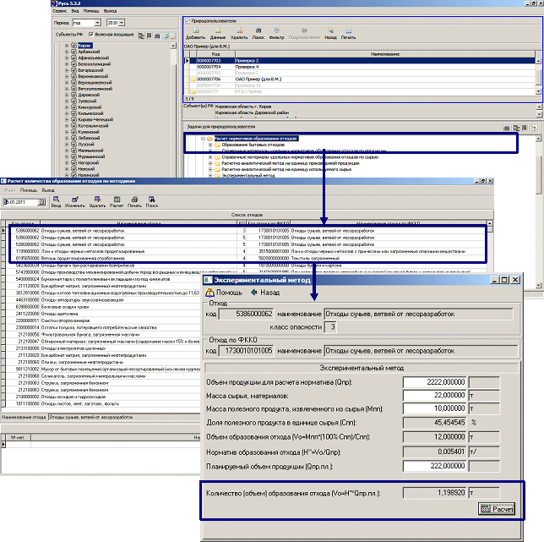Click the Ввод icon in the waste calculation window
The image size is (544, 542).
coord(56,201)
